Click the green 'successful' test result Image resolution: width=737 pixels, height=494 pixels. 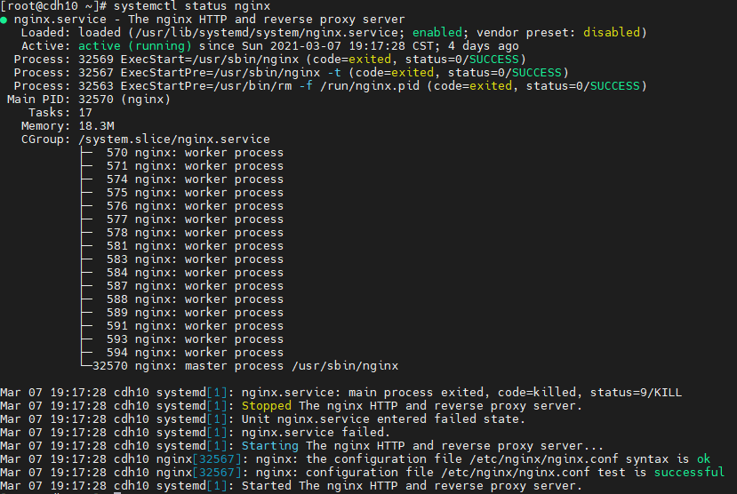(690, 473)
